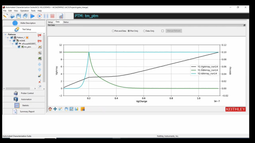Open the Statistic panel

[x=24, y=105]
